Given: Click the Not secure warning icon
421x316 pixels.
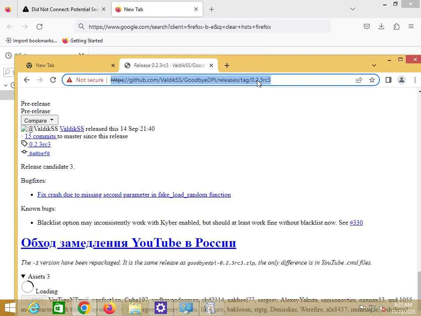Looking at the screenshot, I should coord(69,80).
